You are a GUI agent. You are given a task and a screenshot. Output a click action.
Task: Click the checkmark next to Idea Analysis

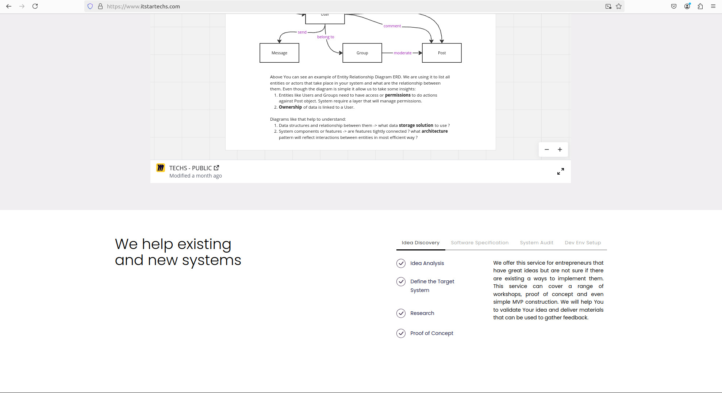coord(401,263)
